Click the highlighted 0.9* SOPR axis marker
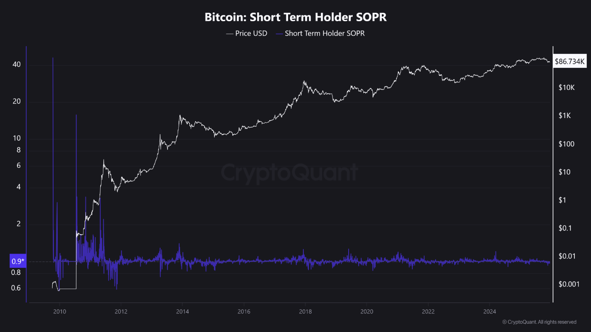 tap(18, 261)
